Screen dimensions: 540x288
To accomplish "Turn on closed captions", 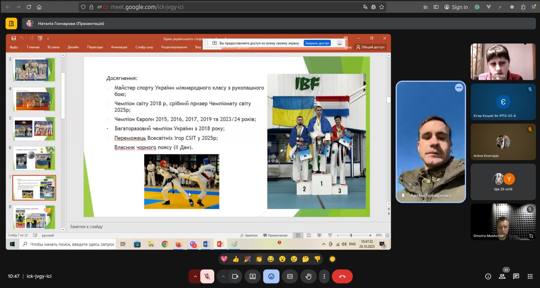I will pyautogui.click(x=290, y=276).
